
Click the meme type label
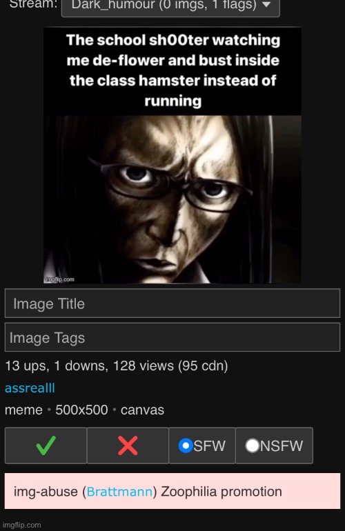(x=23, y=410)
